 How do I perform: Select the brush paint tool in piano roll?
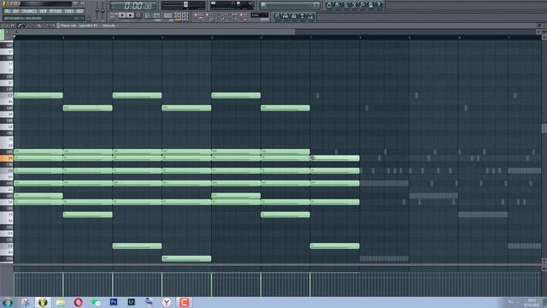pos(25,26)
